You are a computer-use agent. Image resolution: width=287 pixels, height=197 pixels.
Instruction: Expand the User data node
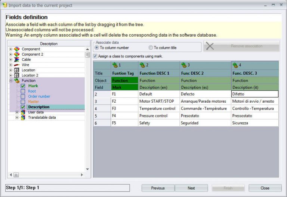click(17, 112)
